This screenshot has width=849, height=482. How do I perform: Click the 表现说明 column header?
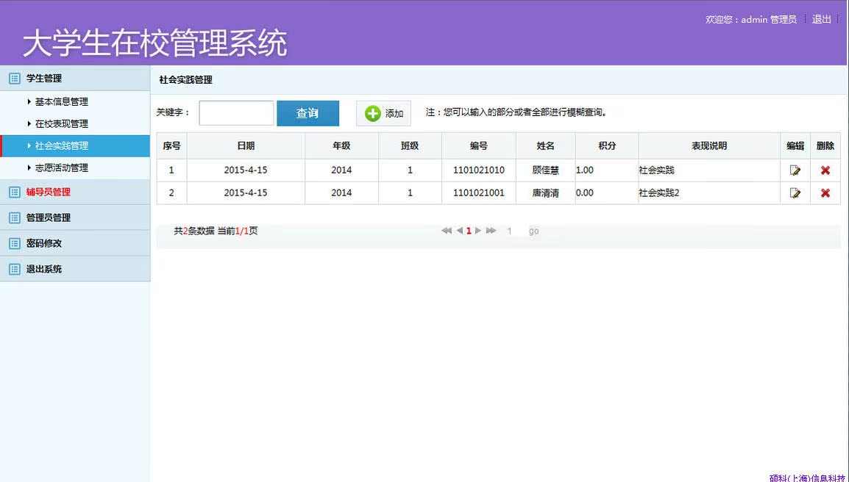pyautogui.click(x=709, y=146)
